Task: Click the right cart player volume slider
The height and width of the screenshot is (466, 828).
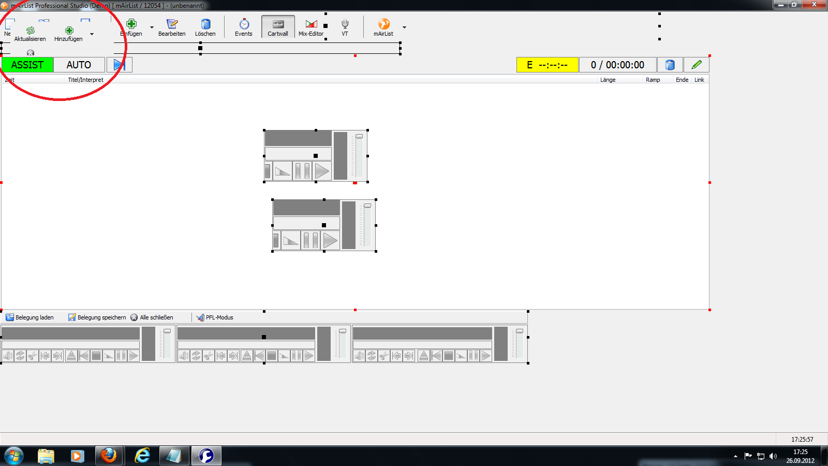Action: [520, 343]
